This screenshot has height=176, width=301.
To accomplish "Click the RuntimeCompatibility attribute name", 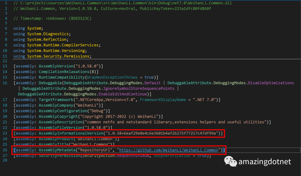I will pos(62,77).
